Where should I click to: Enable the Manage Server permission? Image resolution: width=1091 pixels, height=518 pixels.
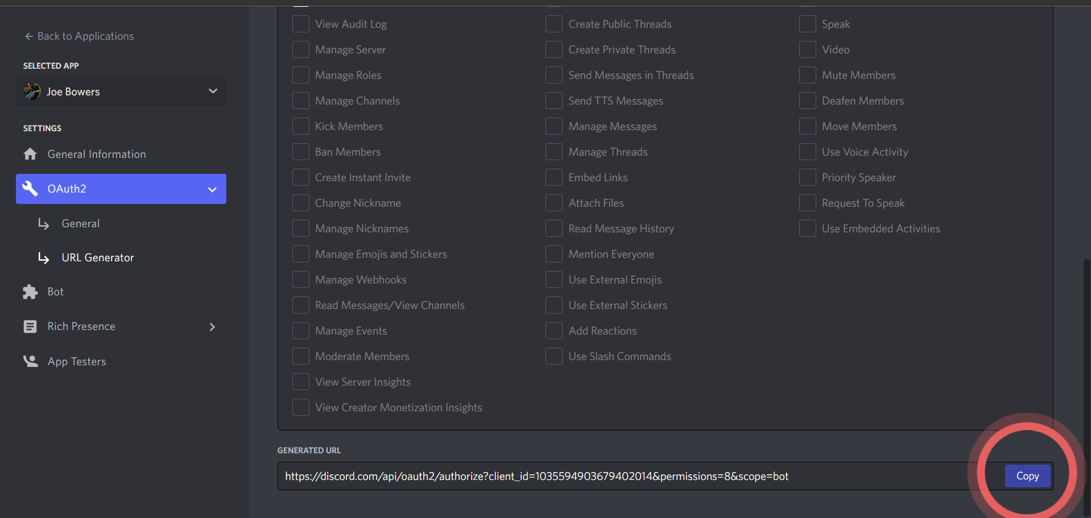click(301, 49)
